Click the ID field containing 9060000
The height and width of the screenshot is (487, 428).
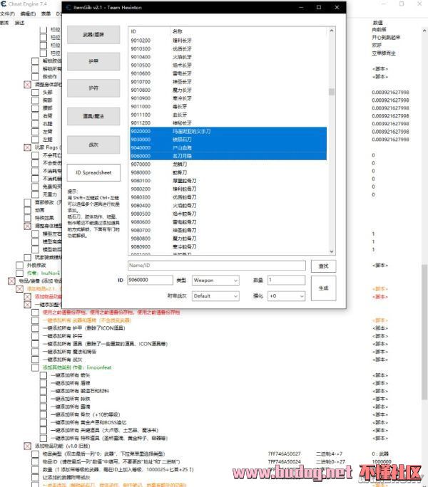coord(150,280)
